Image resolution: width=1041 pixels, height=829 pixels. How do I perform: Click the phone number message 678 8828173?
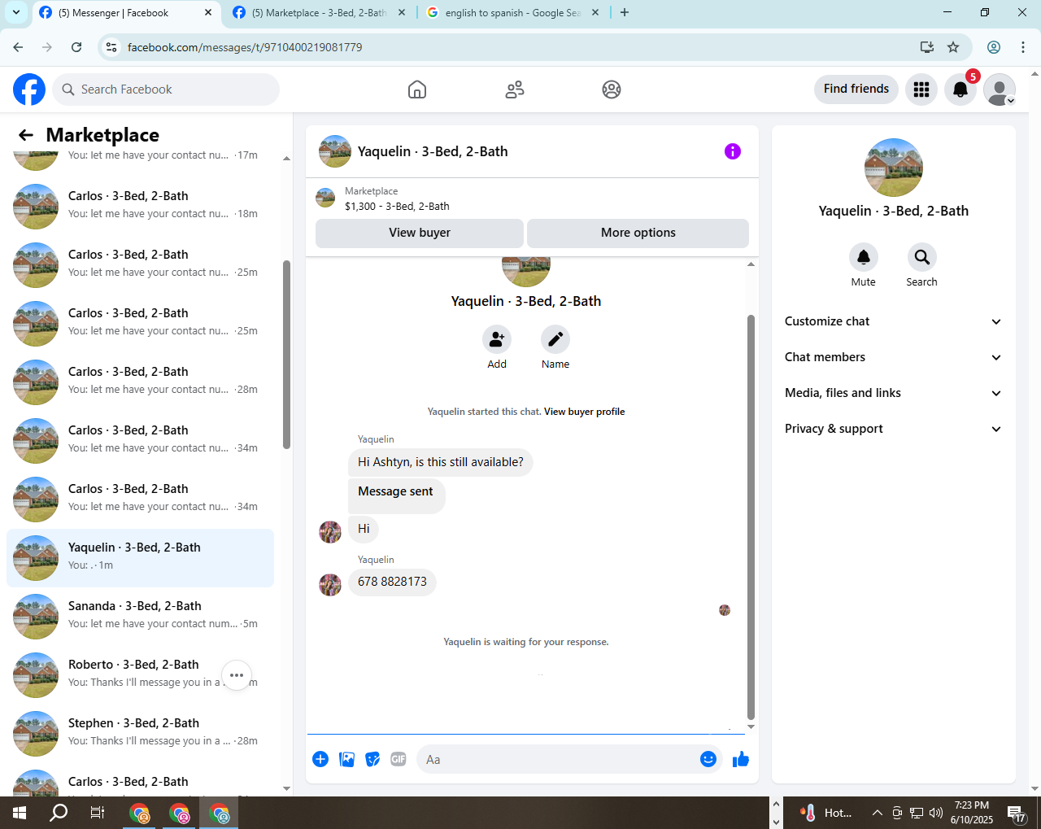[x=392, y=582]
